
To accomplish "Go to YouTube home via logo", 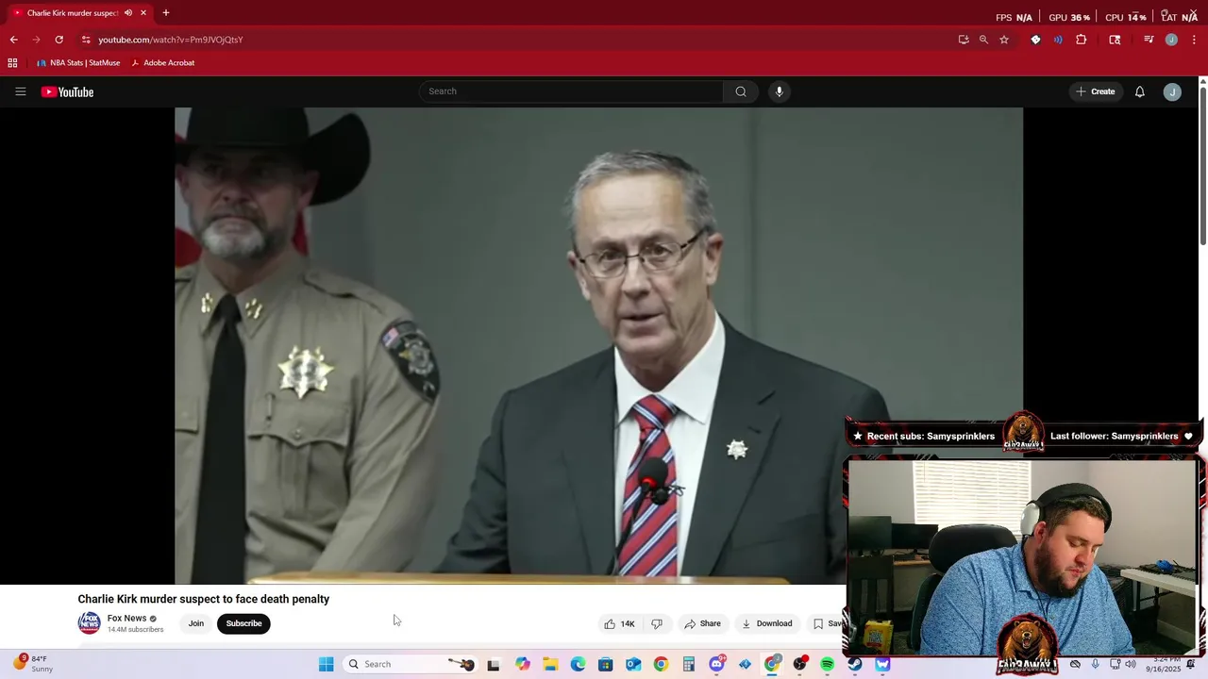I will [67, 91].
